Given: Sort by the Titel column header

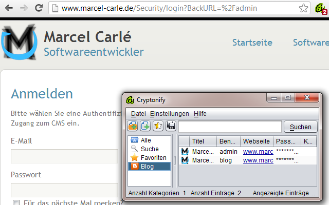Looking at the screenshot, I should point(203,141).
